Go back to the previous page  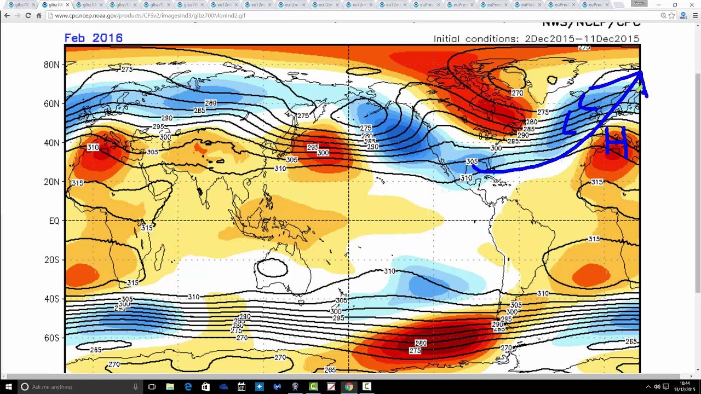[x=7, y=15]
